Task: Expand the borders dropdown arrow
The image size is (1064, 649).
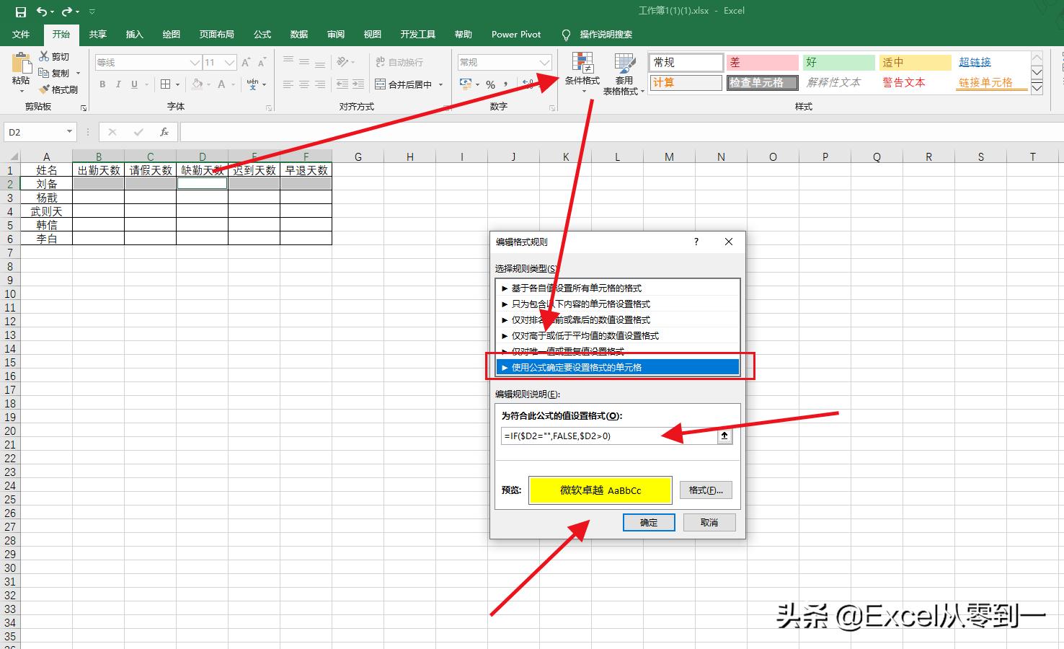Action: click(177, 84)
